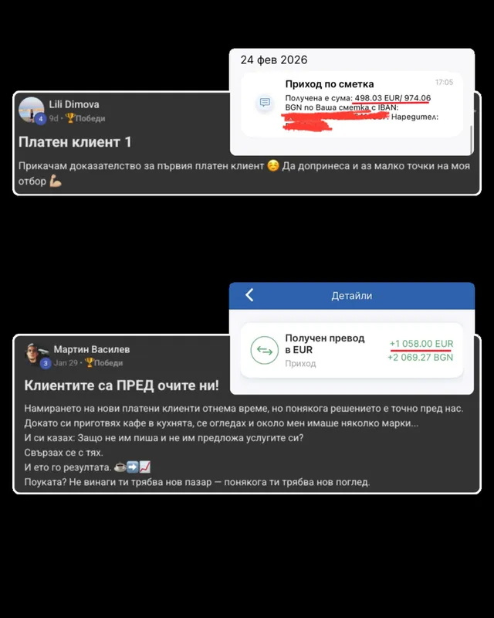Tap the back chevron beside Детайли
Image resolution: width=494 pixels, height=618 pixels.
pyautogui.click(x=249, y=295)
